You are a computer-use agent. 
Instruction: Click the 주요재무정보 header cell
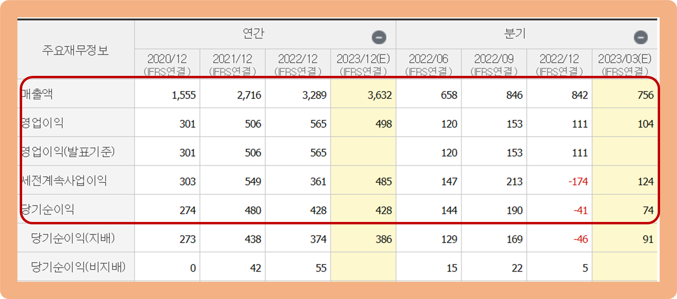click(x=76, y=50)
